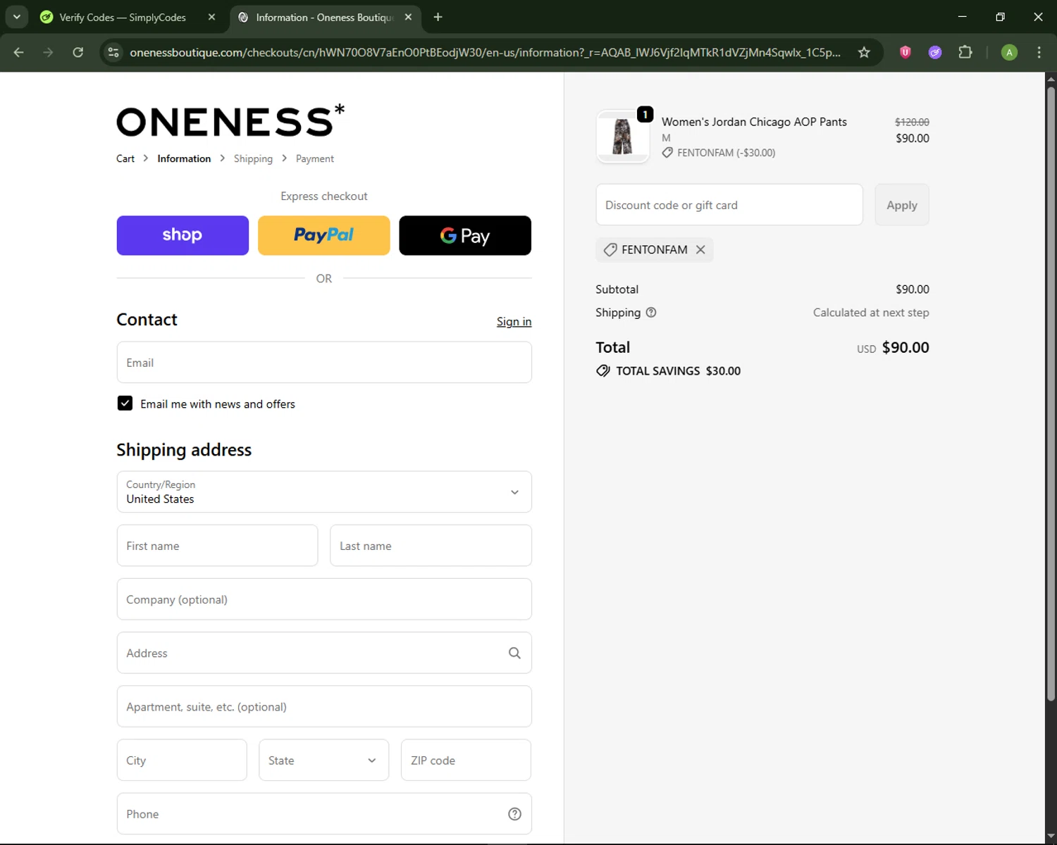Close the Information - Oneness Boutique tab
This screenshot has width=1057, height=845.
click(408, 17)
